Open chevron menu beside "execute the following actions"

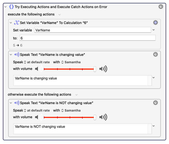(x=59, y=15)
